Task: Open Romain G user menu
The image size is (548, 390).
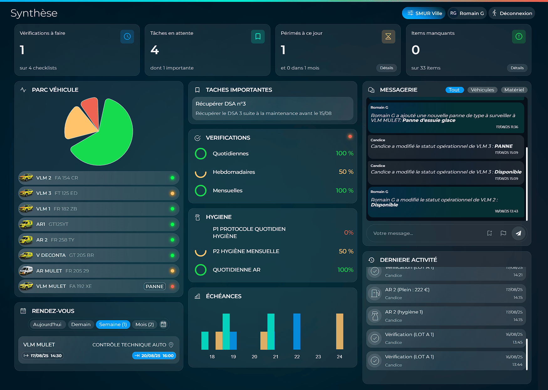Action: point(467,13)
